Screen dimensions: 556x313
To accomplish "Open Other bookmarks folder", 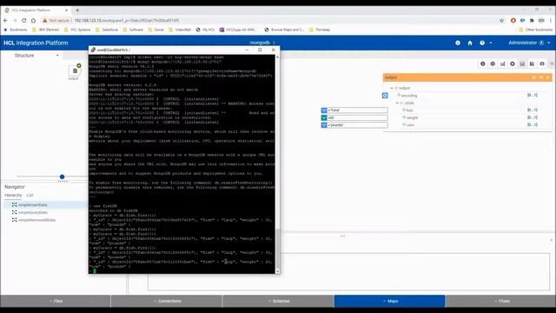I will point(535,30).
